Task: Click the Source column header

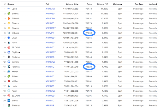Action: 11,4
